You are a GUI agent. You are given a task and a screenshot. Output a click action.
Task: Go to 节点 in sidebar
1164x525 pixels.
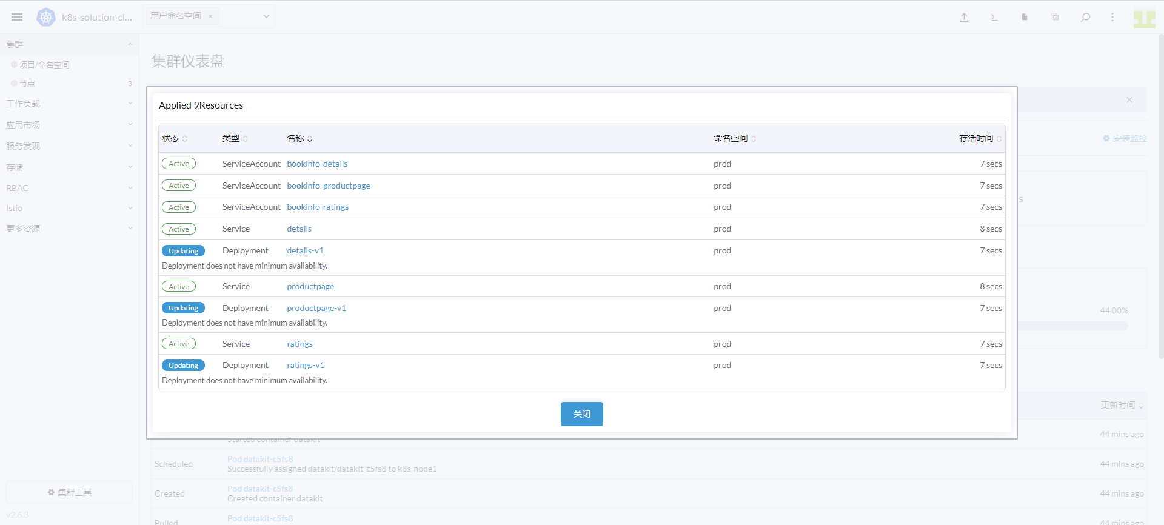(x=27, y=84)
